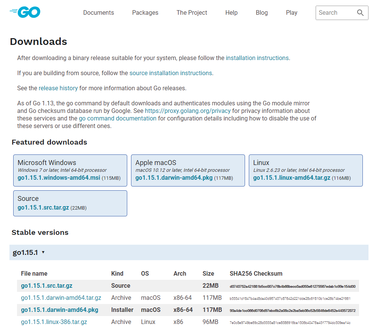Click the Apple macOS card title
370x327 pixels.
(156, 163)
